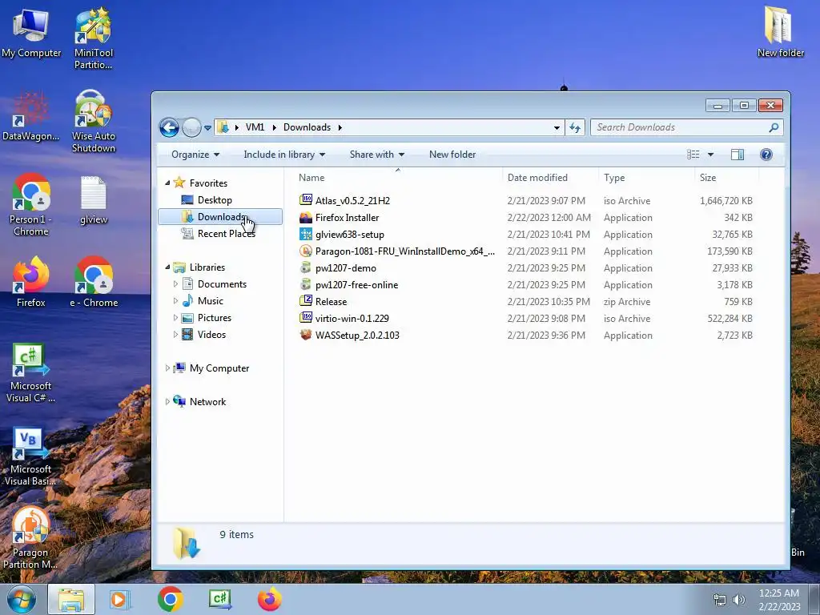Open view options dropdown arrow
Image resolution: width=820 pixels, height=615 pixels.
coord(710,155)
